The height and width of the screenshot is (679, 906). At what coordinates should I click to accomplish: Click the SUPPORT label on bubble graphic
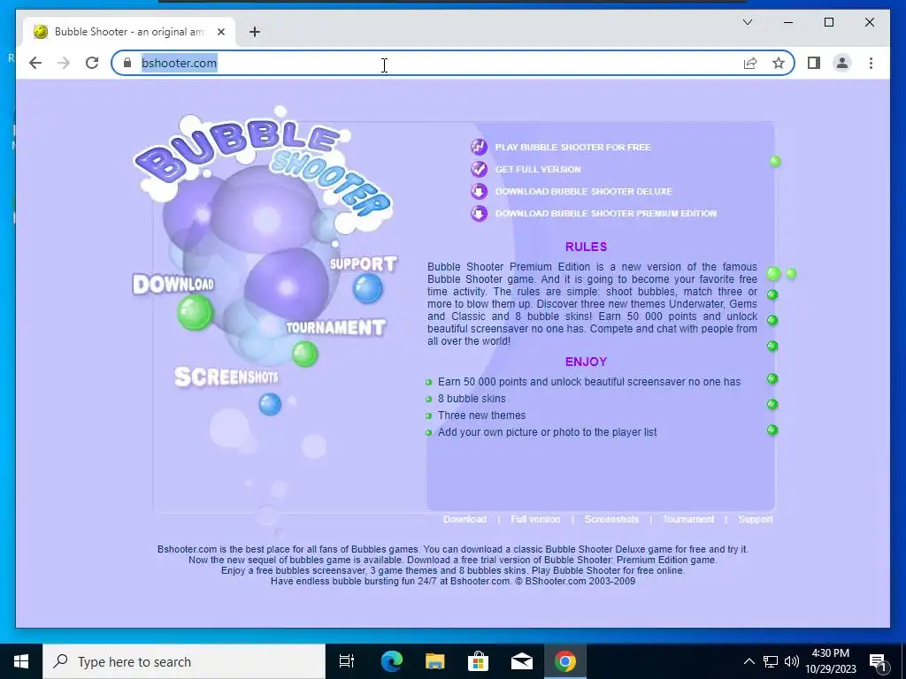click(364, 263)
